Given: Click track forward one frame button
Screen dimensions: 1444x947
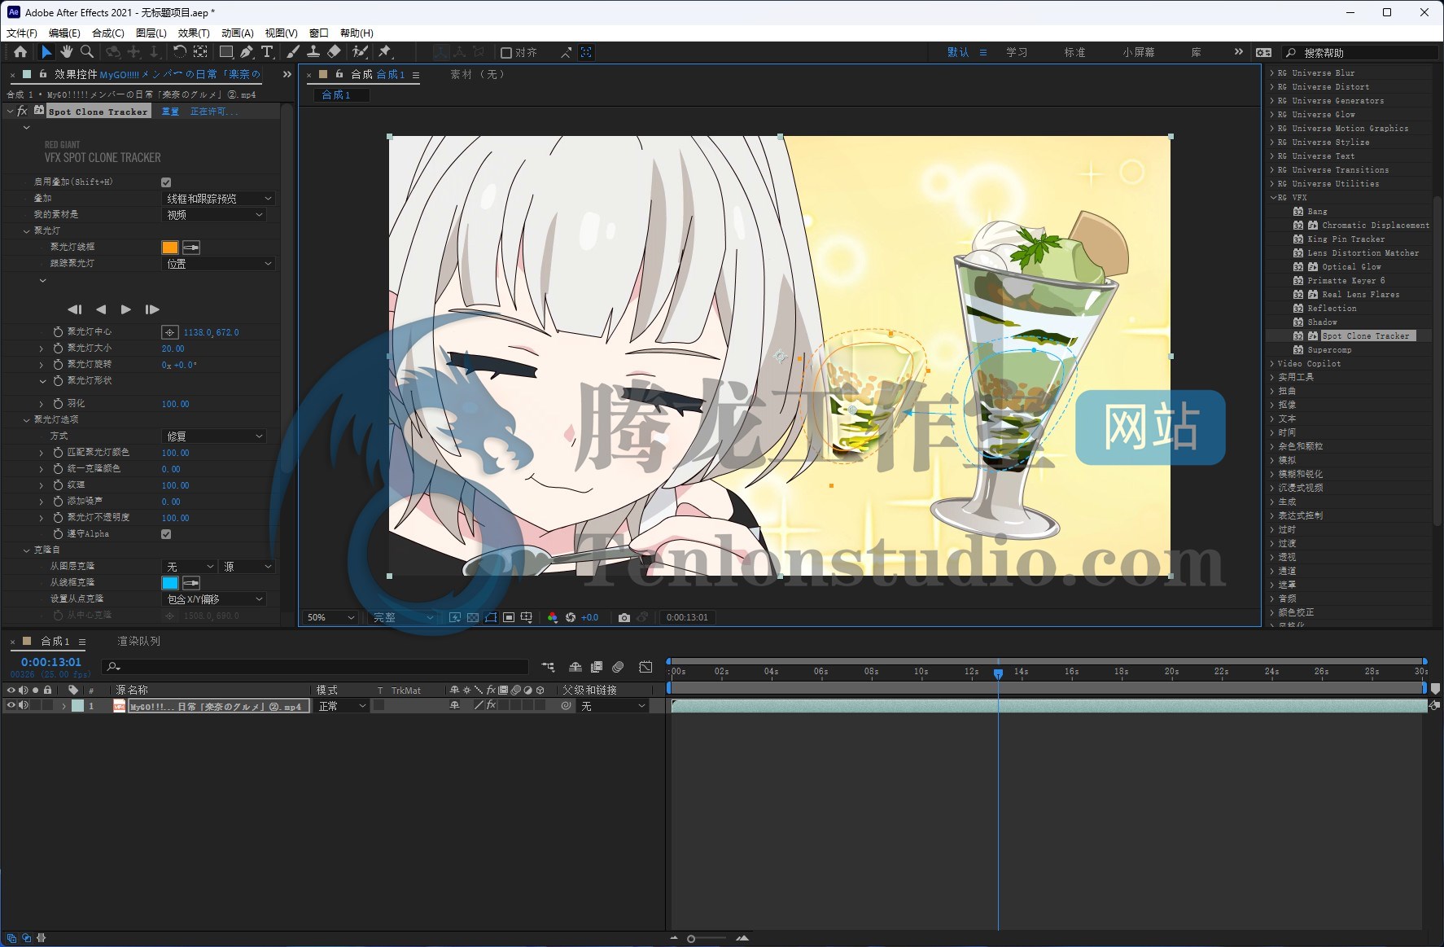Looking at the screenshot, I should pos(152,309).
